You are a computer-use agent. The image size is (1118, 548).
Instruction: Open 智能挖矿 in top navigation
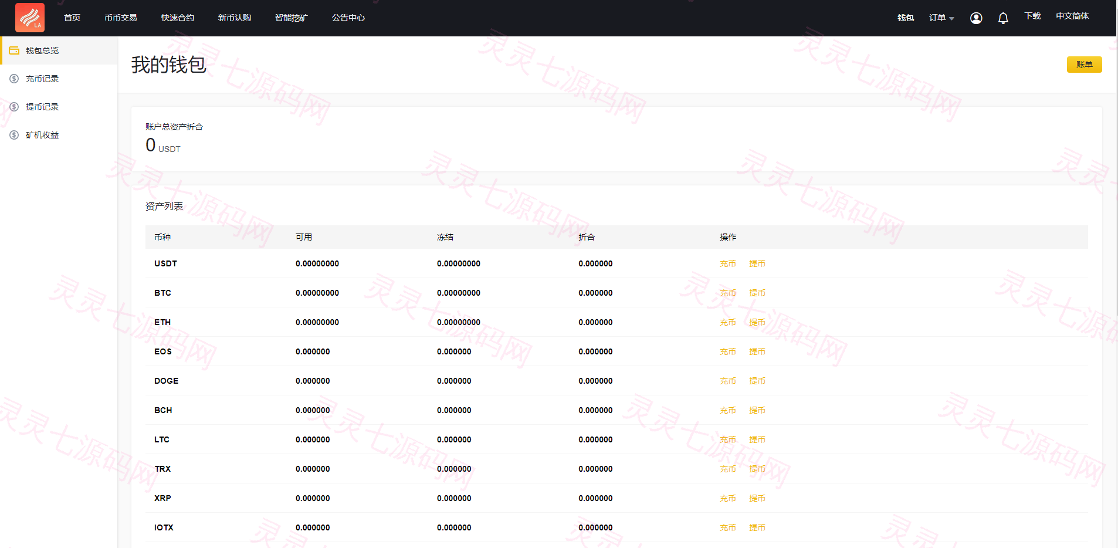[292, 18]
